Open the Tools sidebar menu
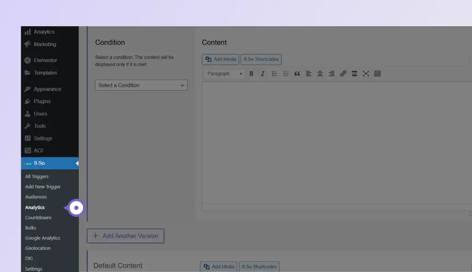This screenshot has width=472, height=272. [x=50, y=126]
